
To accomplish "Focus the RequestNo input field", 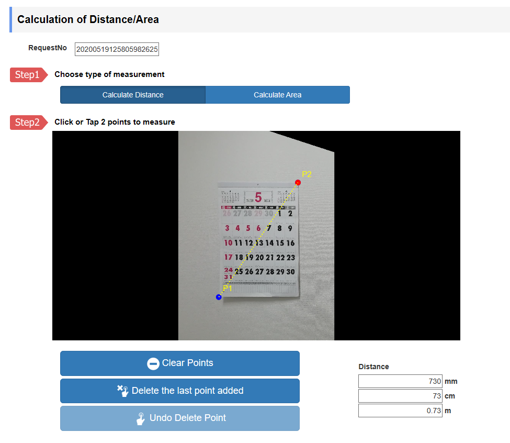I will coord(117,49).
